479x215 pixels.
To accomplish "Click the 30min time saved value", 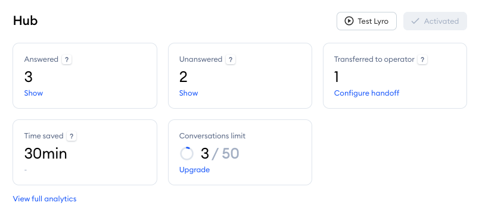I will (x=45, y=153).
